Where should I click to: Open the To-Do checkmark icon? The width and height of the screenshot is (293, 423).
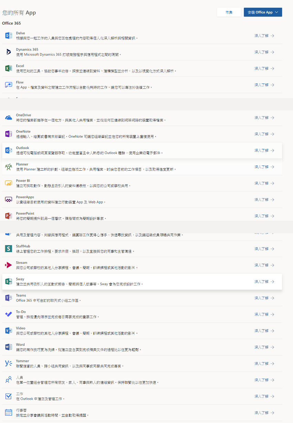click(x=9, y=314)
